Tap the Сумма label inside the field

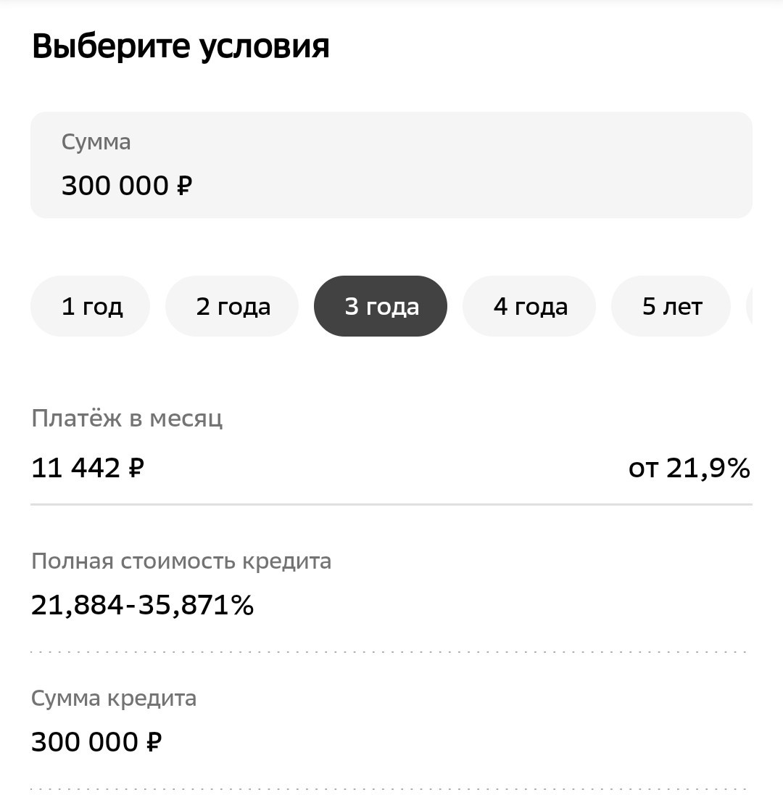(96, 142)
